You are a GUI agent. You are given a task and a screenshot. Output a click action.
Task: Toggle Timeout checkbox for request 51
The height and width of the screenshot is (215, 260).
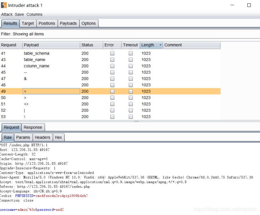pyautogui.click(x=131, y=104)
